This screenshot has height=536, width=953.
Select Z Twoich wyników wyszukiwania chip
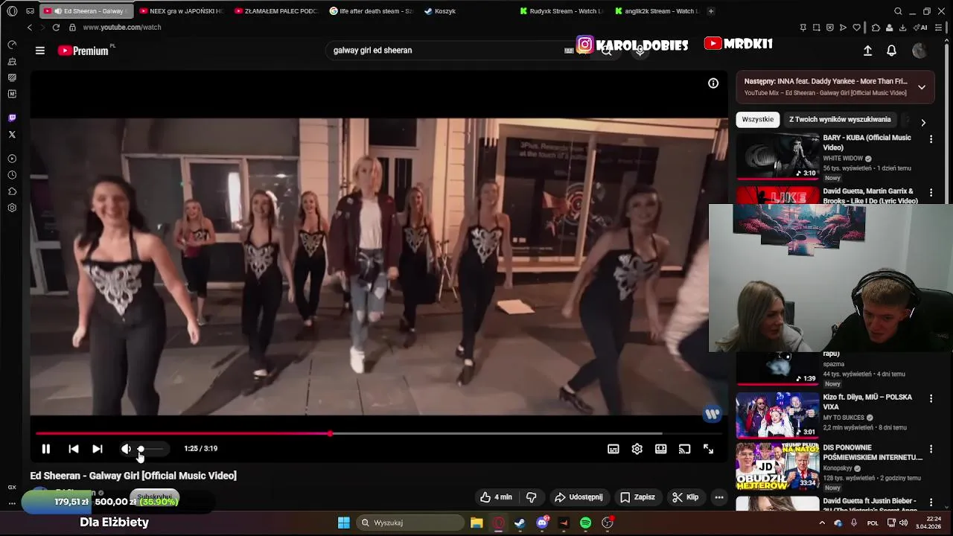click(840, 119)
